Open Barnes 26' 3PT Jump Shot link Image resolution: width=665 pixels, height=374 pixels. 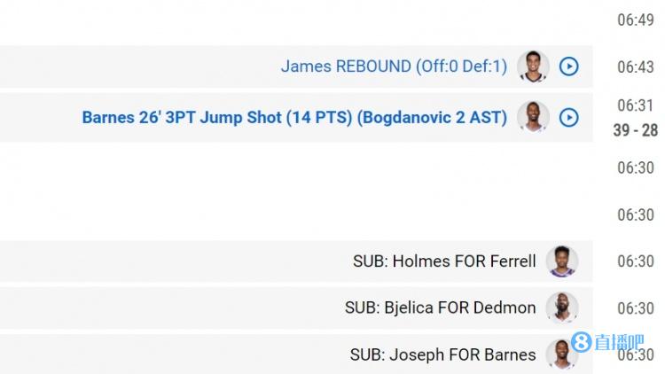[x=294, y=118]
